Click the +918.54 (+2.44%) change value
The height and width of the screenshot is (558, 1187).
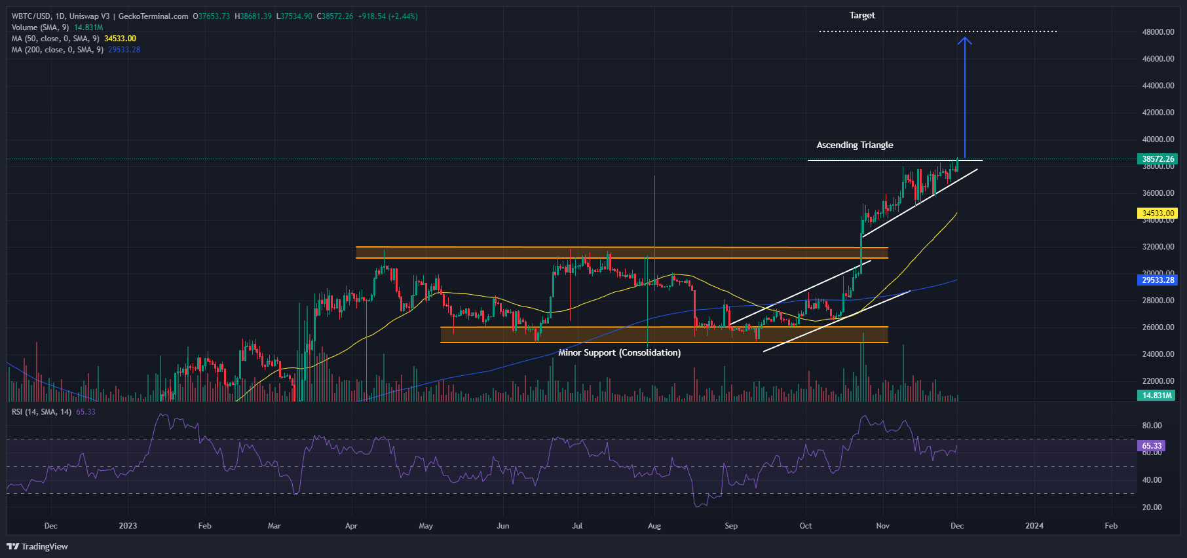click(x=388, y=16)
